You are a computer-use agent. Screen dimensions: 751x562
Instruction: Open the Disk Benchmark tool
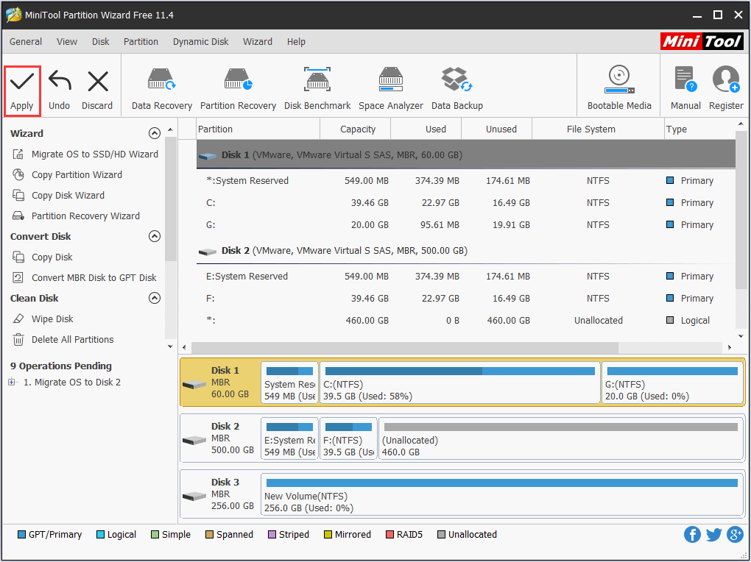click(x=317, y=81)
